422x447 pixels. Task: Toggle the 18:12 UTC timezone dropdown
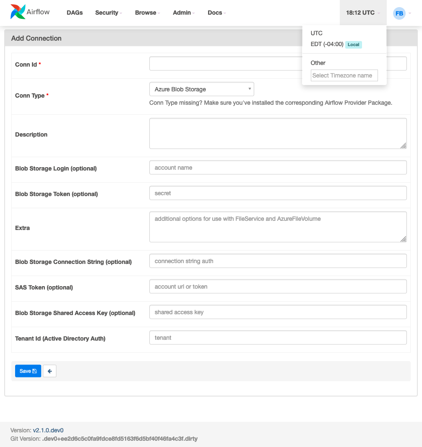(x=363, y=13)
